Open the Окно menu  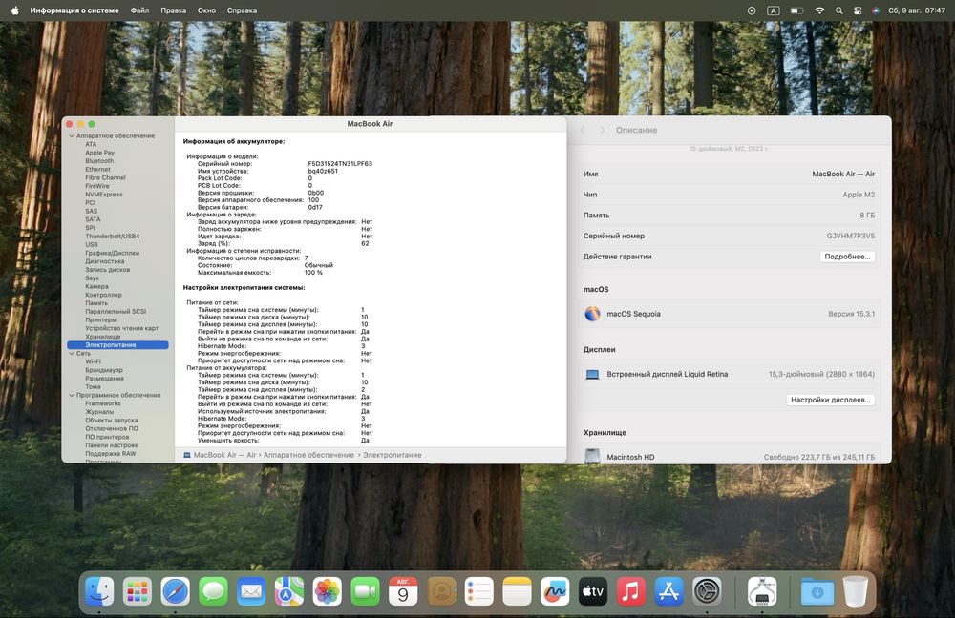tap(206, 10)
